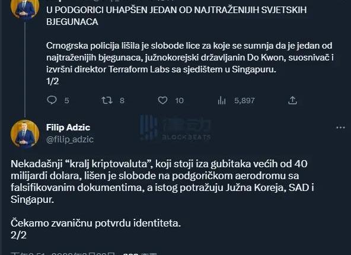This screenshot has width=351, height=255.
Task: Click the paragraph starting Crnogrska policija
Action: [190, 58]
